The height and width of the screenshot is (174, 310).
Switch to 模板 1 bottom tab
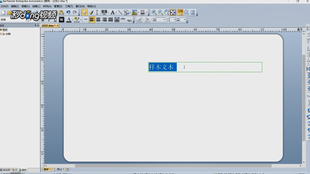47,169
